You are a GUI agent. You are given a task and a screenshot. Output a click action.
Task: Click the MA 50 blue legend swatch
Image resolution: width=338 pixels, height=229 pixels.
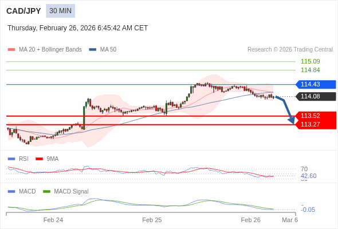point(93,50)
